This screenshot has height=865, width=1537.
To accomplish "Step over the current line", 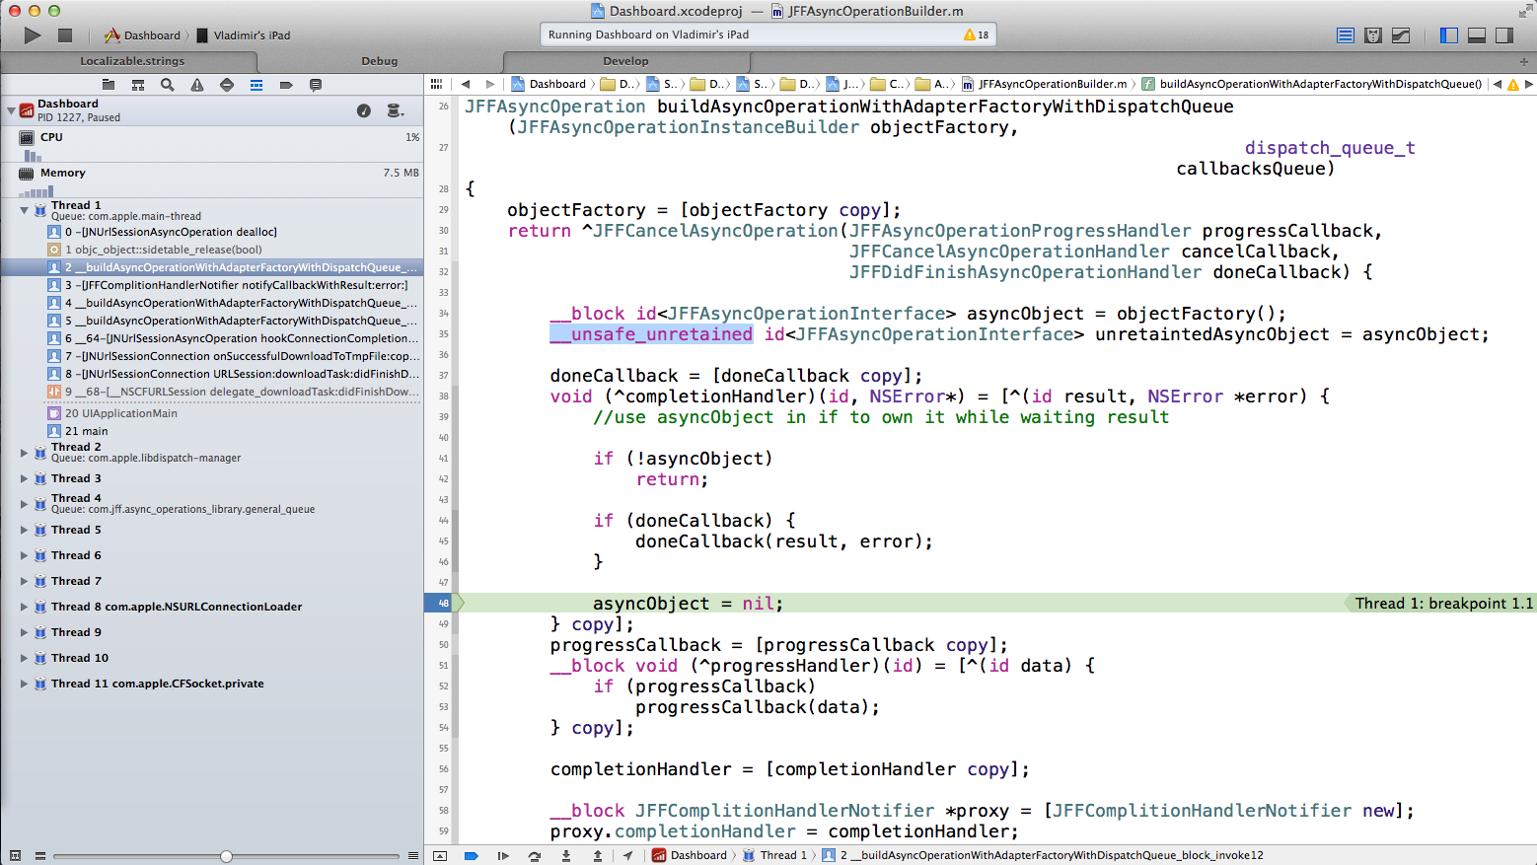I will pos(535,855).
